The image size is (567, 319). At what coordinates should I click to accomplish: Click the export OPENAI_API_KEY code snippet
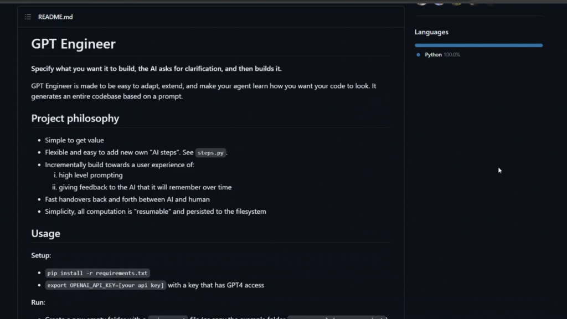pos(106,285)
